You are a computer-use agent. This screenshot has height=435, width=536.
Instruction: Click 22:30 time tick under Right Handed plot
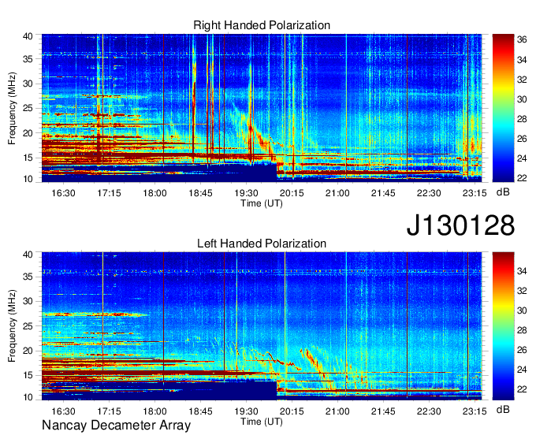(429, 193)
